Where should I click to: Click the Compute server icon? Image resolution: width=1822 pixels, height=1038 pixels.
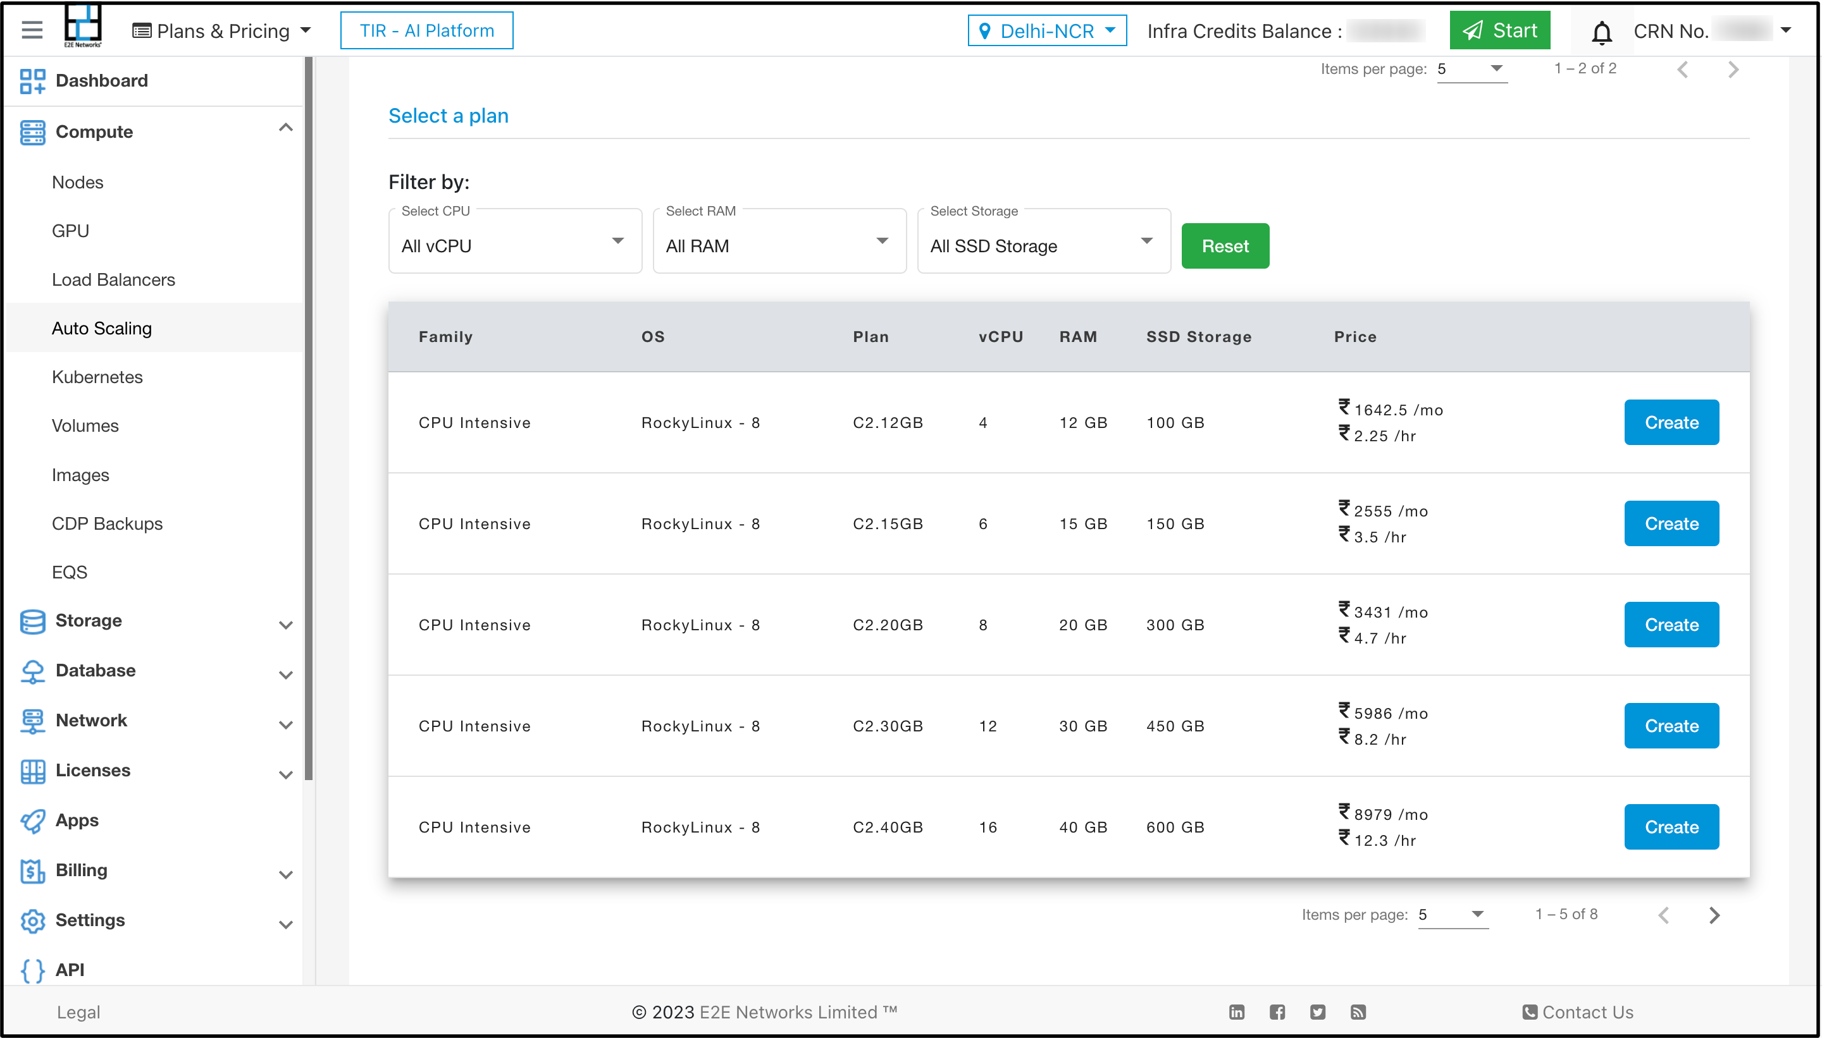pyautogui.click(x=33, y=132)
